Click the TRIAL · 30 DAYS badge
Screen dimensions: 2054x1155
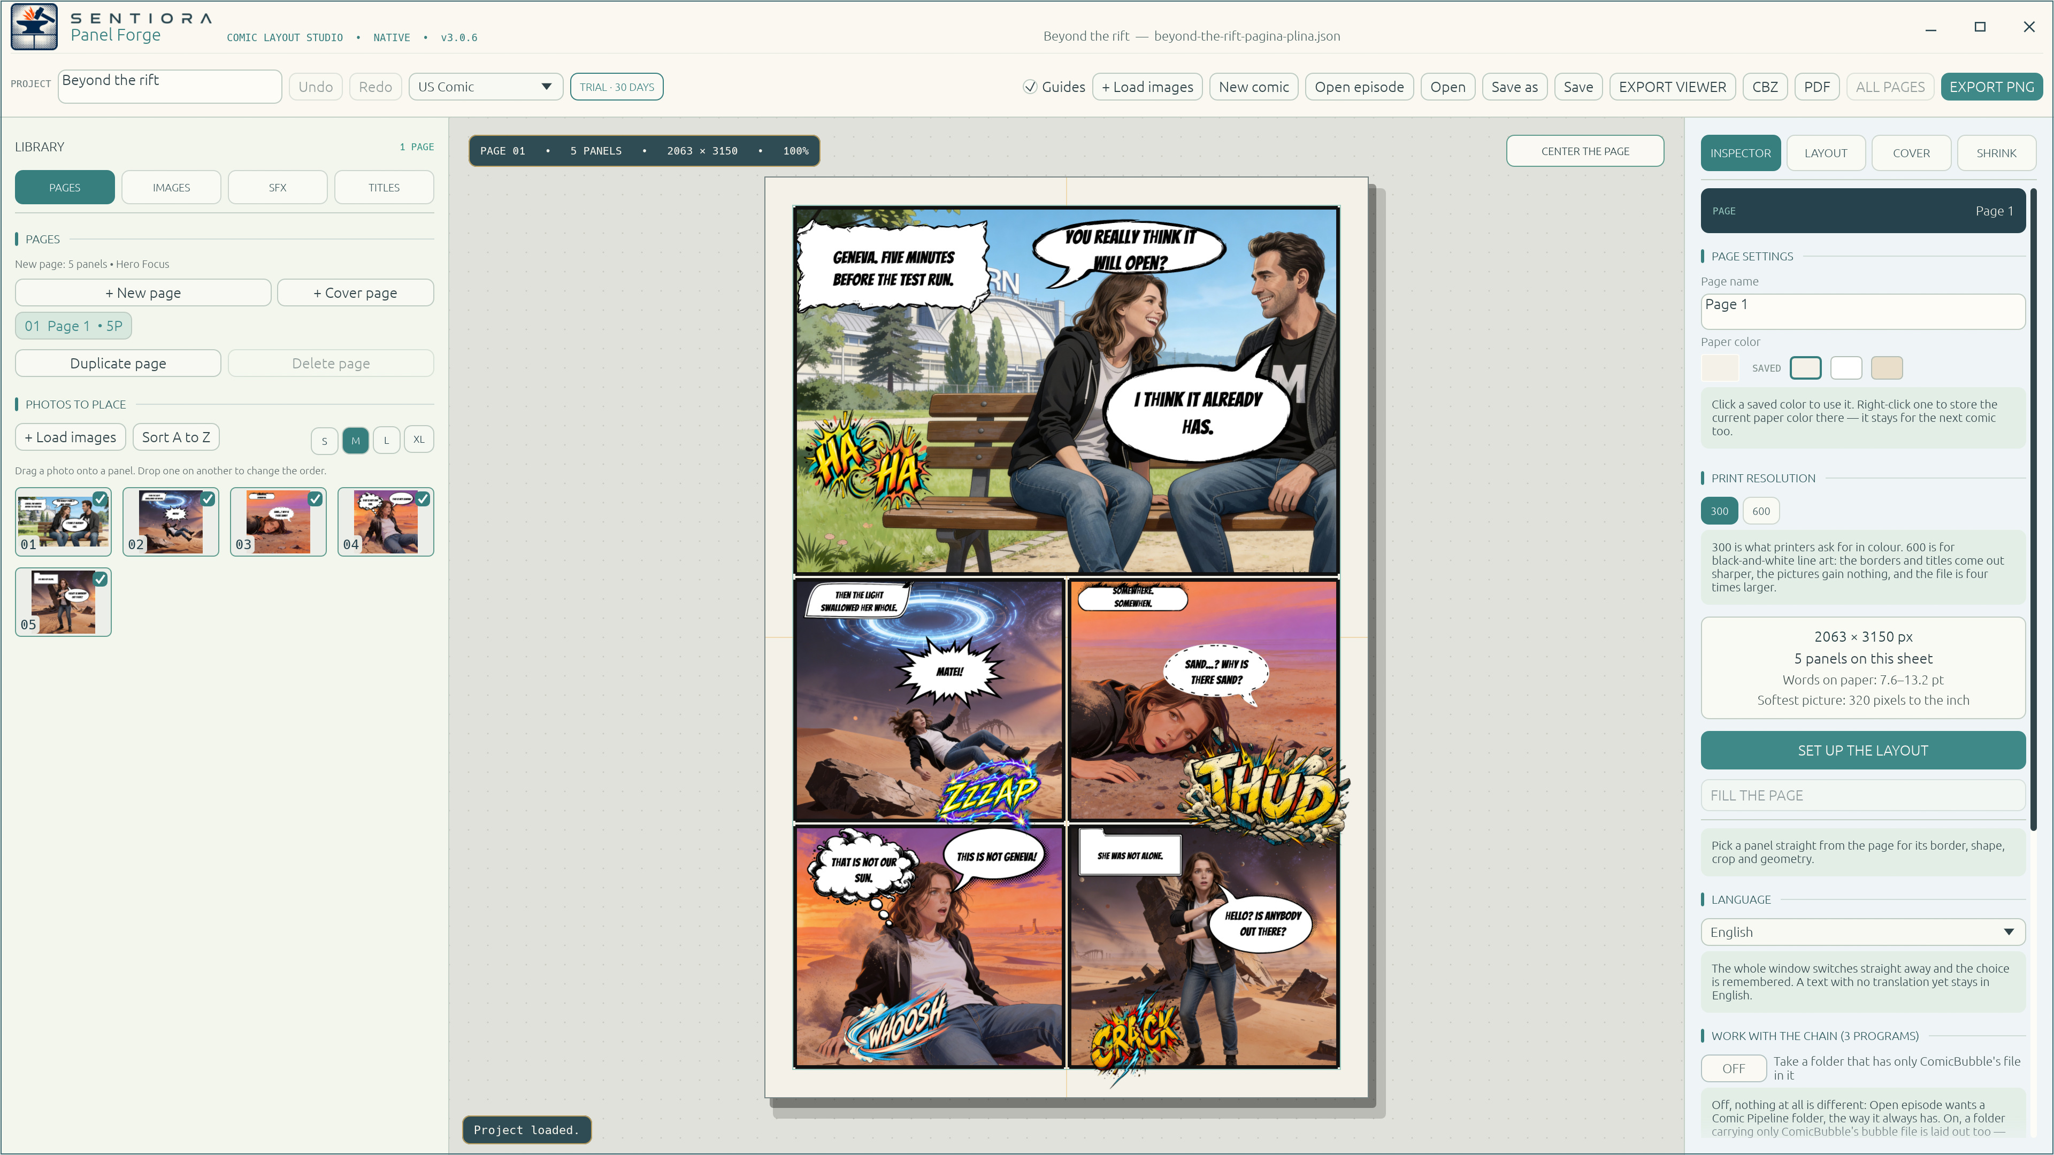click(x=616, y=87)
